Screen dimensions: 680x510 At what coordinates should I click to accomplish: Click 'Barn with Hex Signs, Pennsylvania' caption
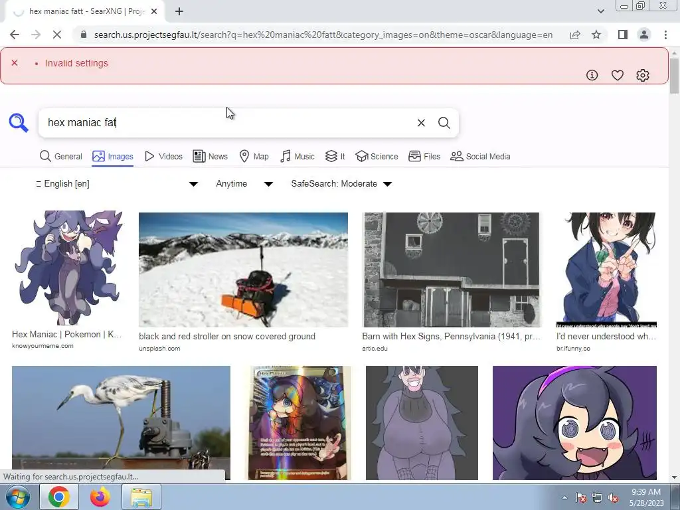click(x=452, y=337)
